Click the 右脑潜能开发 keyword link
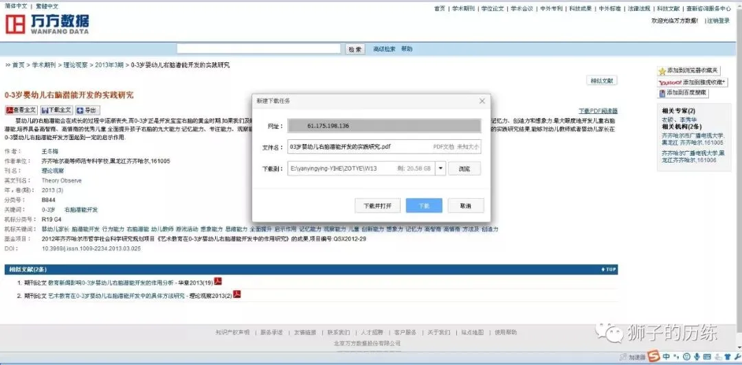Screen dimensions: 742x365 pyautogui.click(x=81, y=209)
